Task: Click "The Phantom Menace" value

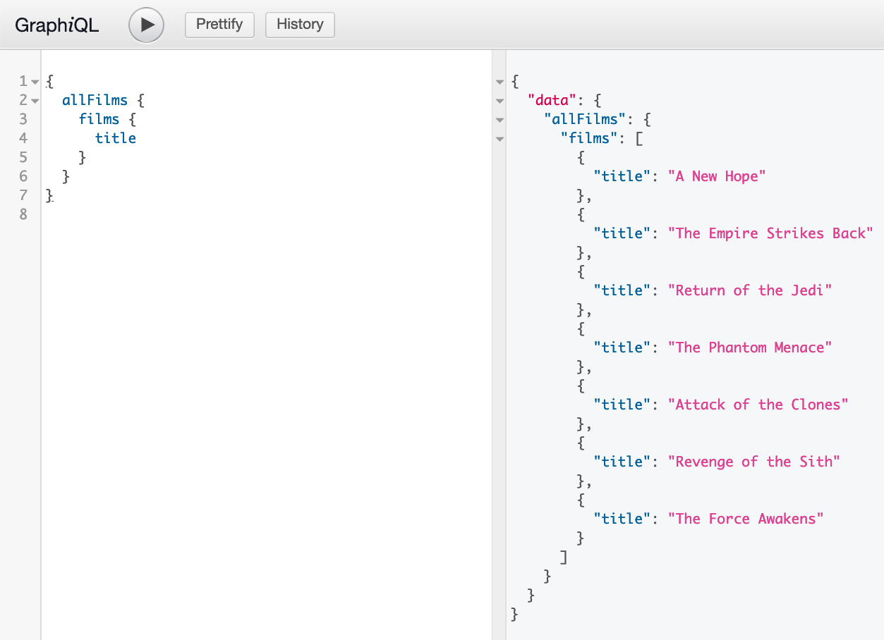Action: [750, 347]
